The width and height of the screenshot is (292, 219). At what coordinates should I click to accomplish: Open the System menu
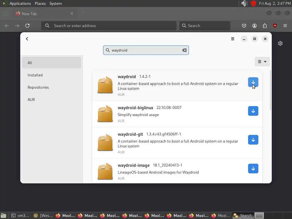[x=56, y=3]
